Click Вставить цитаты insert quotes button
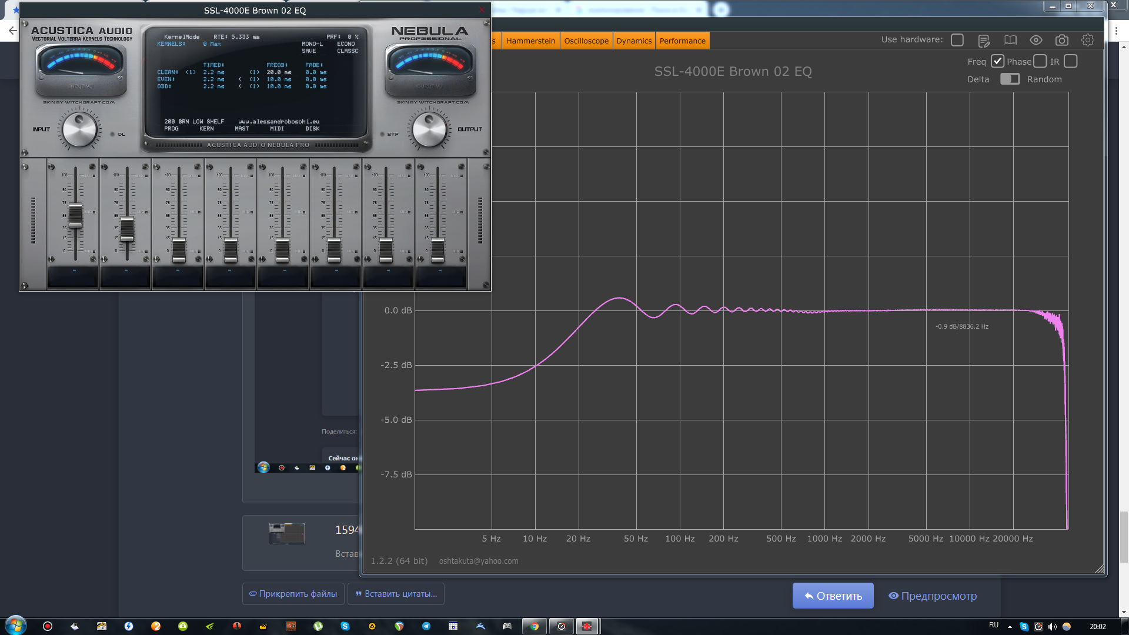1129x635 pixels. click(x=396, y=594)
